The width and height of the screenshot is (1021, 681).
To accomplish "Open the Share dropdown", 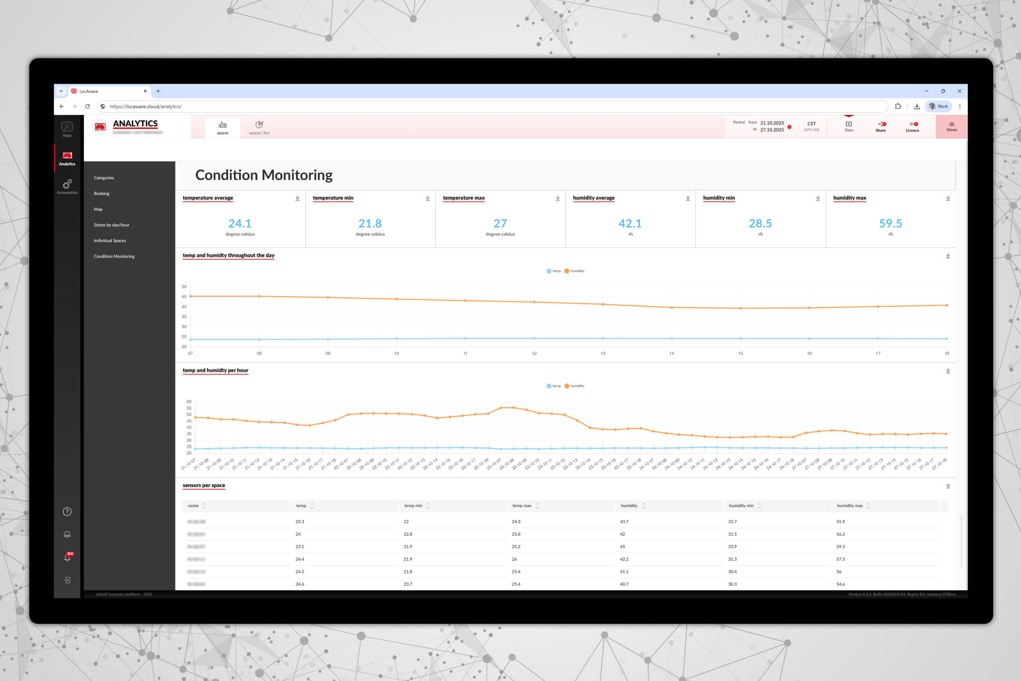I will tap(880, 126).
